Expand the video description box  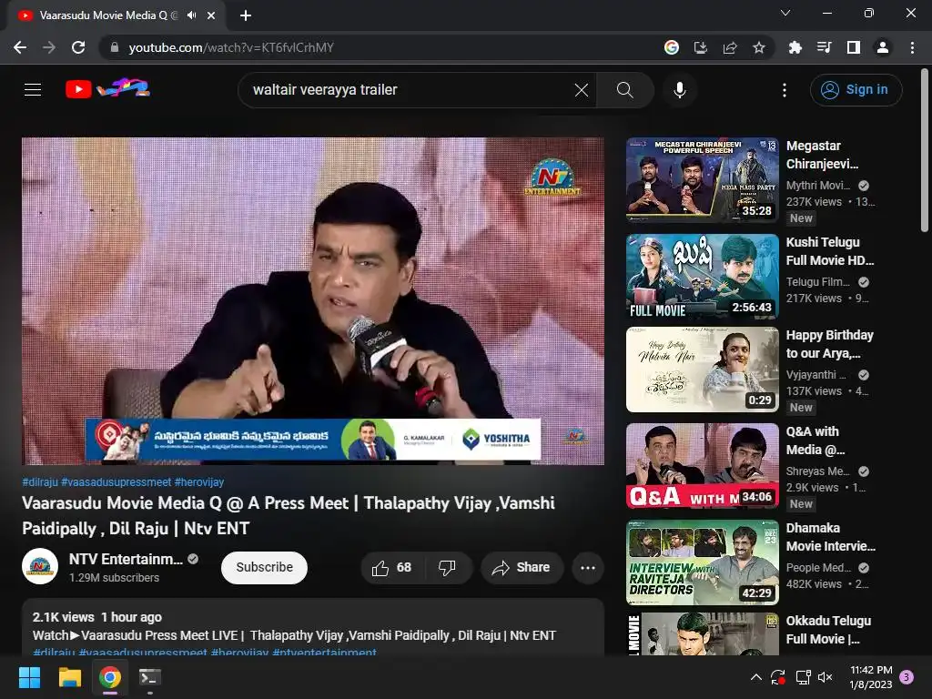pos(313,627)
